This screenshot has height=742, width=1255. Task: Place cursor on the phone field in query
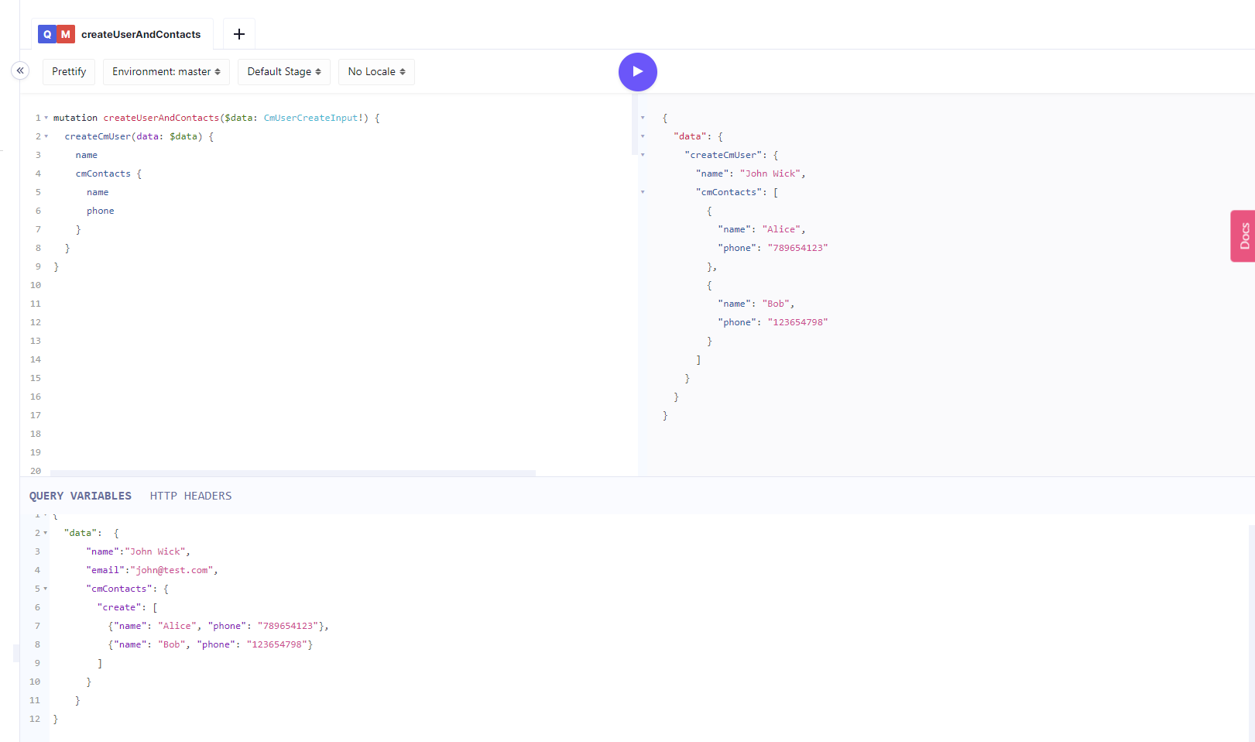101,211
